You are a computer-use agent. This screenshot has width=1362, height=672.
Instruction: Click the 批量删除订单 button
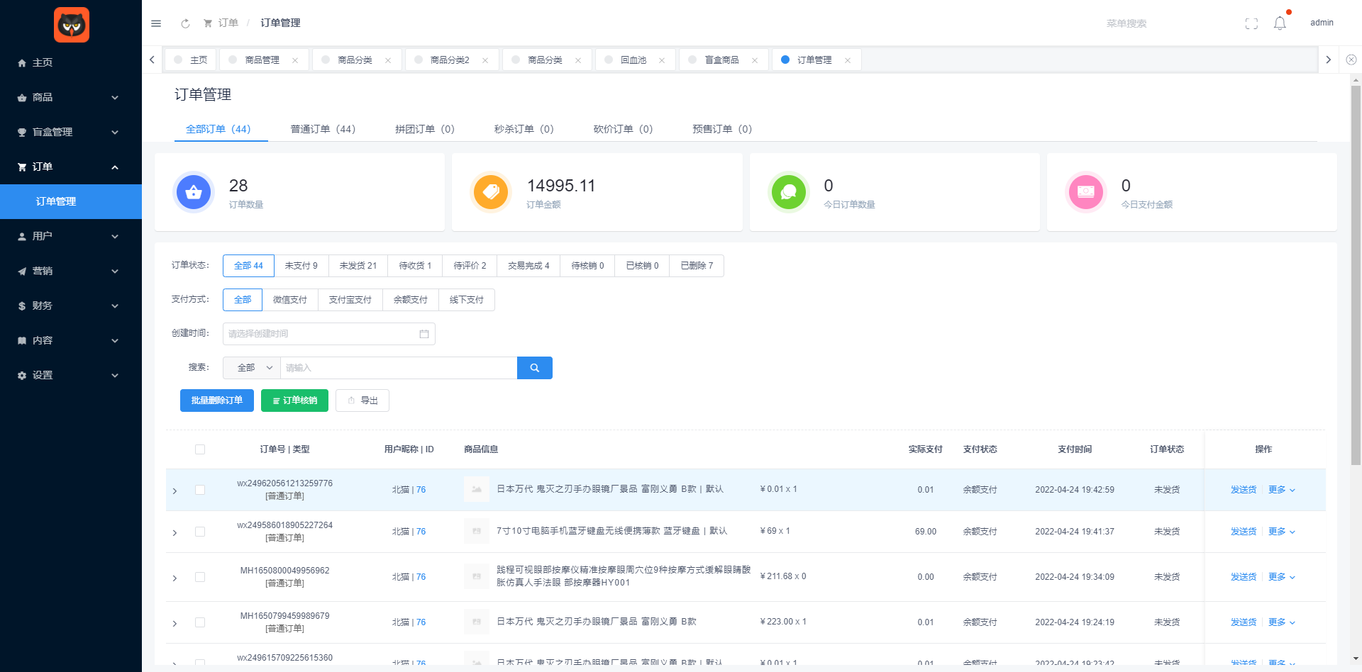(x=216, y=400)
